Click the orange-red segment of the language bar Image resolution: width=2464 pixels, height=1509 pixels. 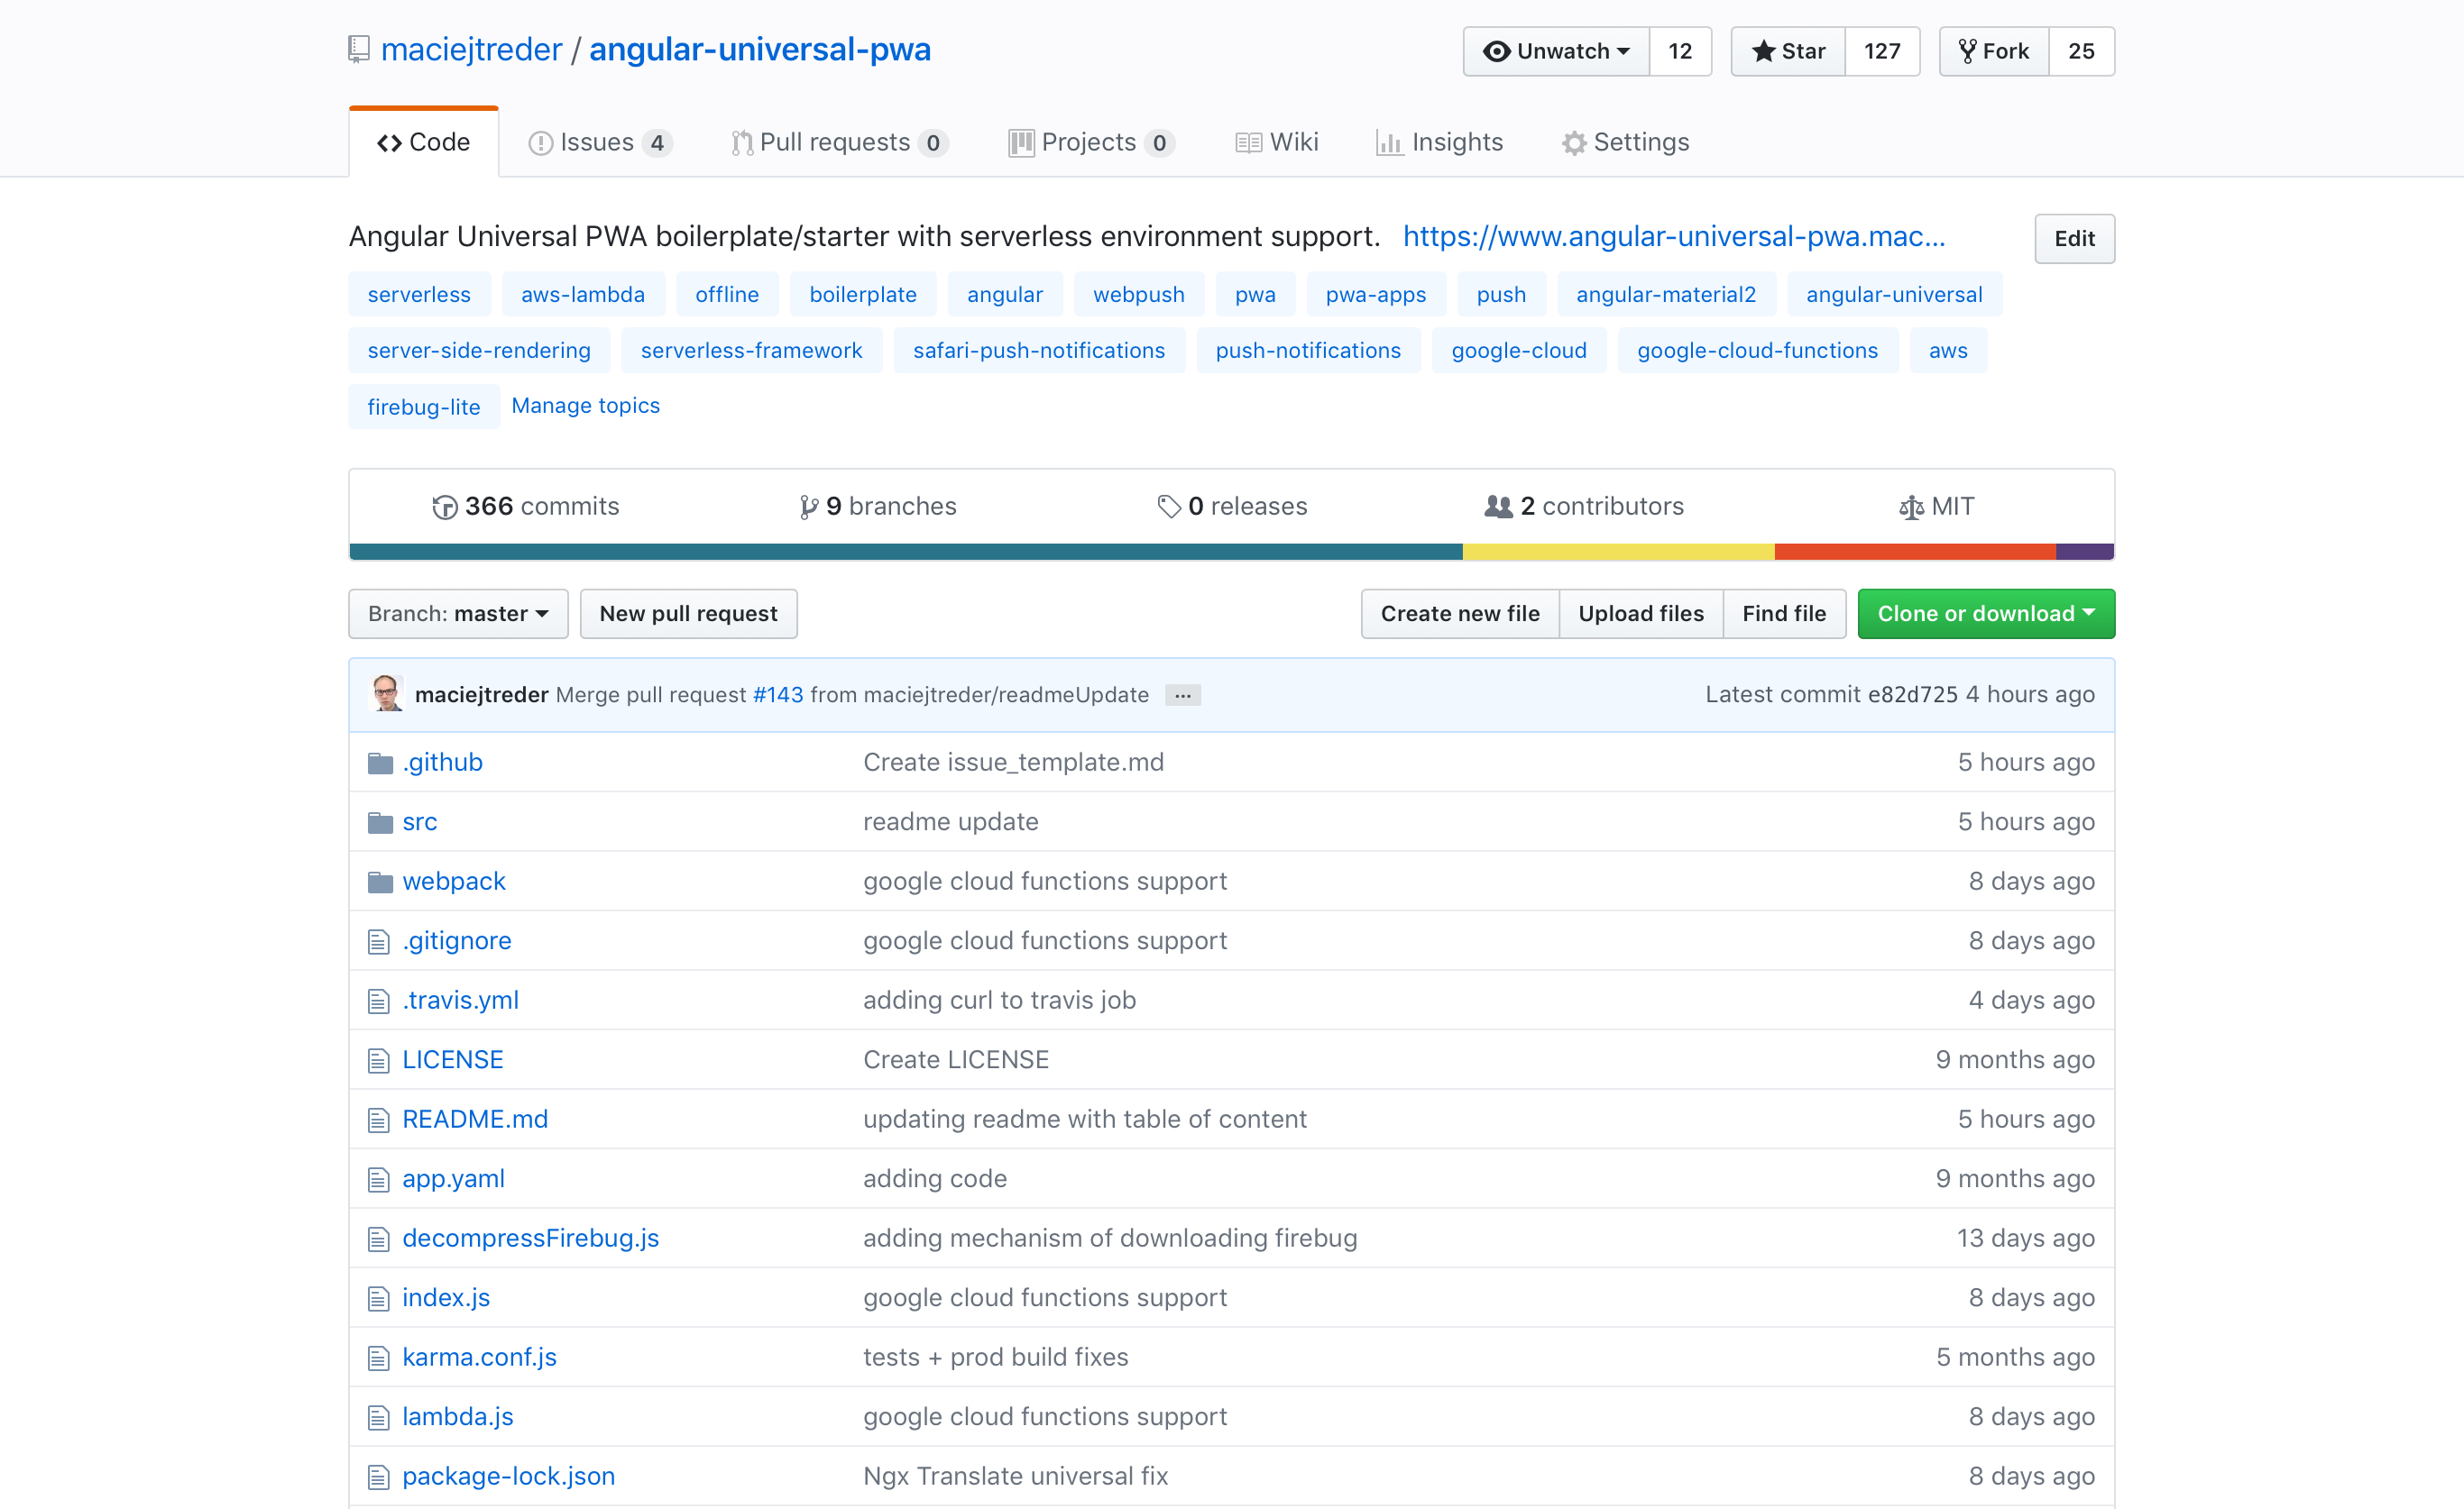click(1915, 552)
